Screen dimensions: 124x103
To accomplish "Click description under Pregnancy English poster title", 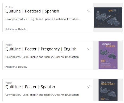I will click(42, 57).
